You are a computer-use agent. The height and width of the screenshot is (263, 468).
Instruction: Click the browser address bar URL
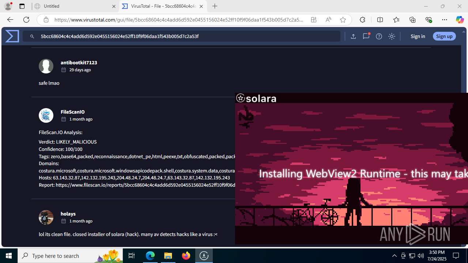click(179, 20)
